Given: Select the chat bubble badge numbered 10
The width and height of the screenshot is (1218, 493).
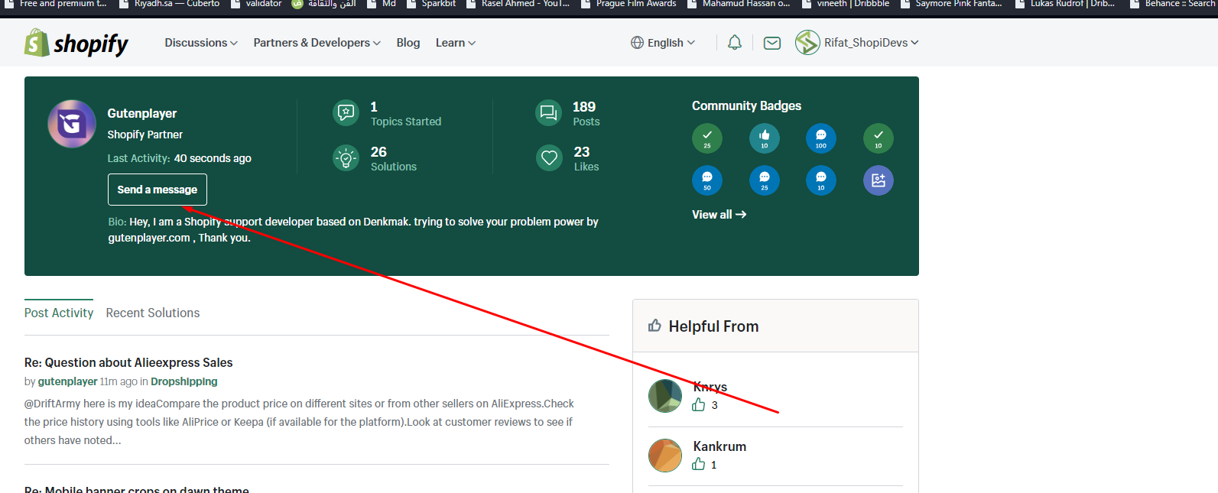Looking at the screenshot, I should (821, 180).
